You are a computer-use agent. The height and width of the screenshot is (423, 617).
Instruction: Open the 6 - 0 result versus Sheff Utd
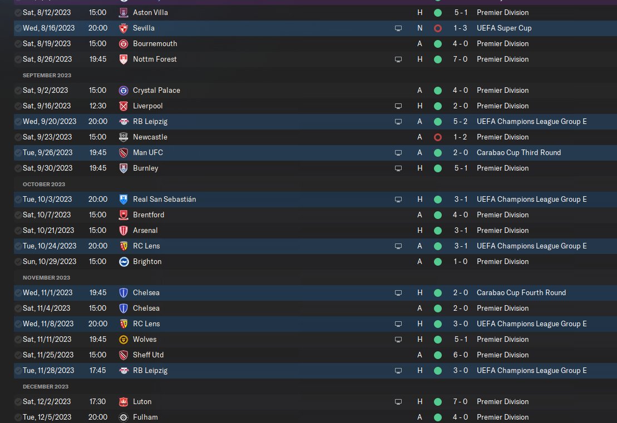point(460,355)
